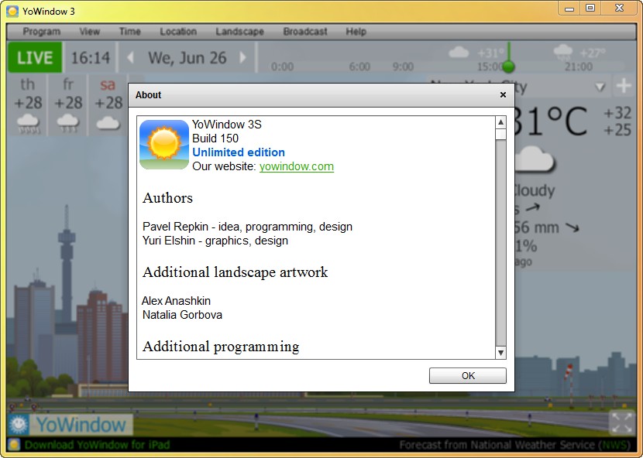
Task: Add a location with plus icon
Action: [624, 86]
